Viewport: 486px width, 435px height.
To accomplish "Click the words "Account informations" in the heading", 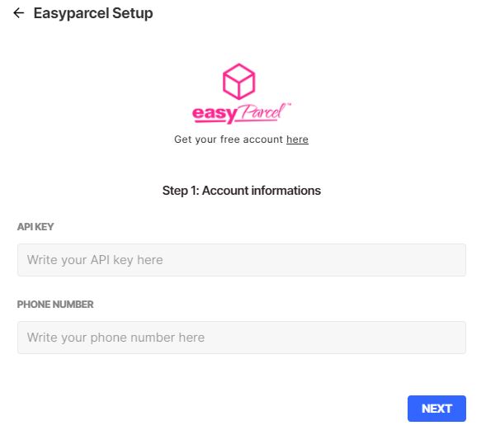I will (x=262, y=191).
